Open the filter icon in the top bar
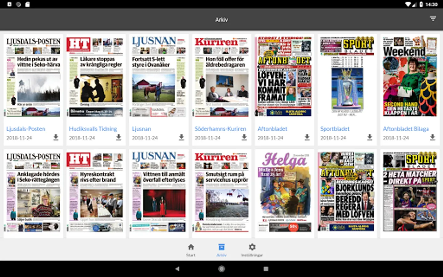The width and height of the screenshot is (443, 277). (433, 19)
